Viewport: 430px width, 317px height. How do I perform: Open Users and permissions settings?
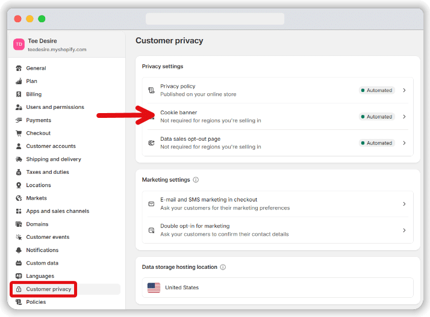click(x=55, y=107)
